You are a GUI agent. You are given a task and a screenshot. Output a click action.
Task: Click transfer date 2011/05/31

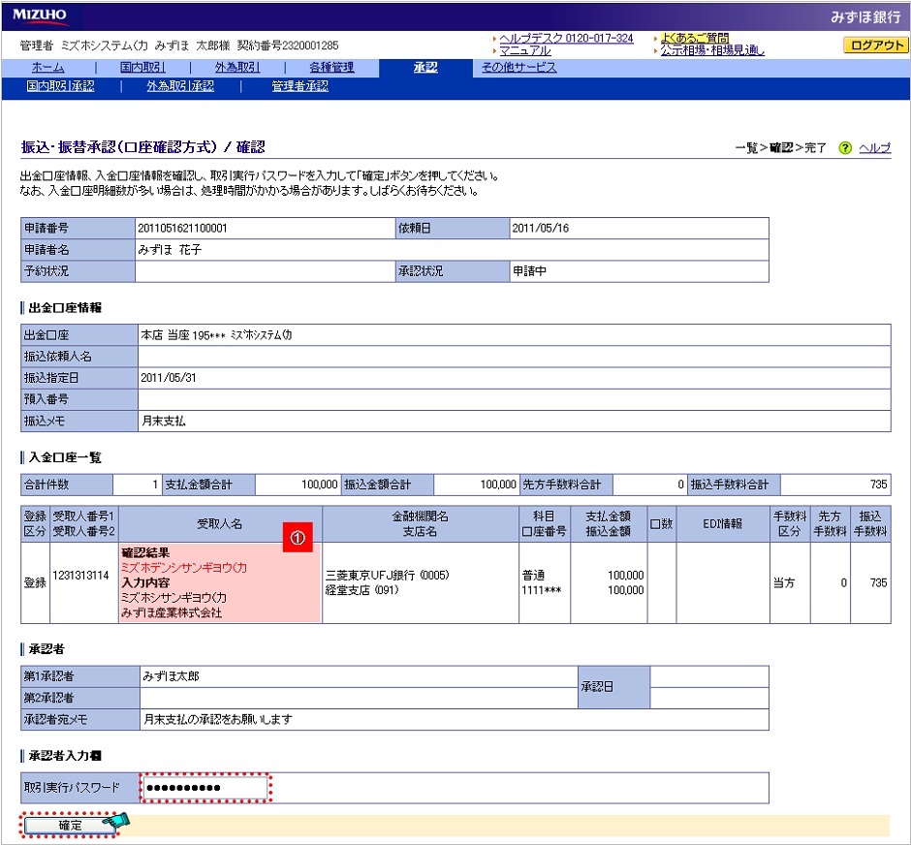[x=169, y=378]
